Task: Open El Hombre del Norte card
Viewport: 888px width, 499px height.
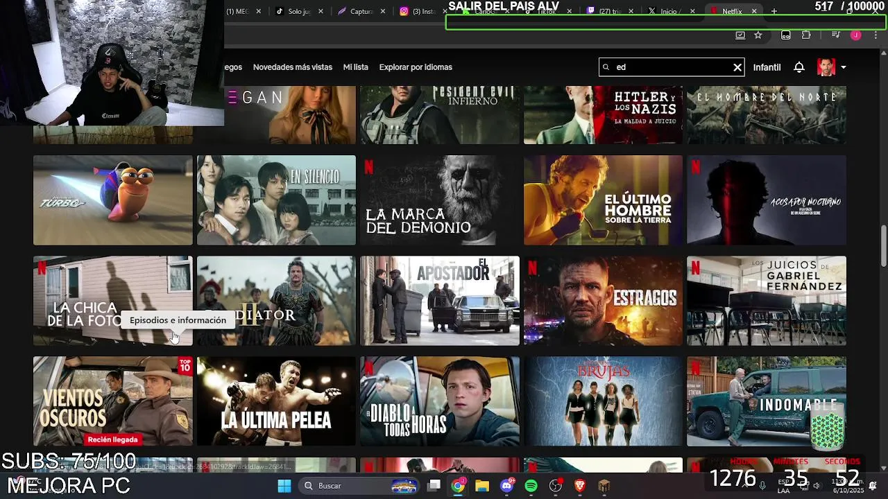Action: click(767, 115)
